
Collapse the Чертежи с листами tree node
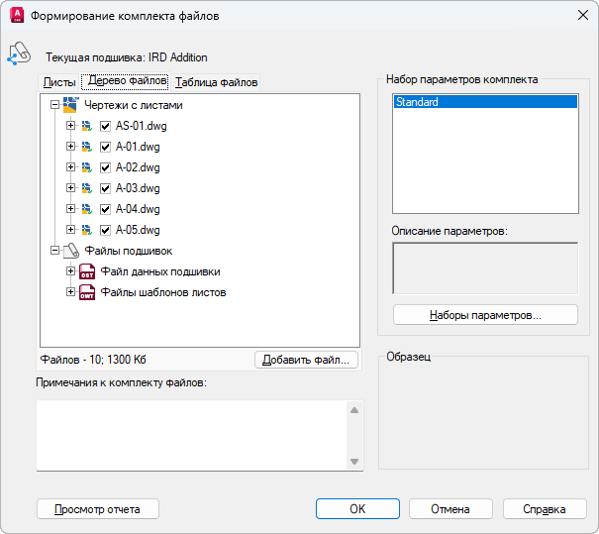pyautogui.click(x=54, y=105)
